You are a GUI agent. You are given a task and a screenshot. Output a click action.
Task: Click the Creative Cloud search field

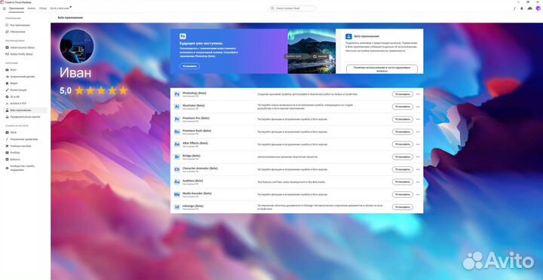point(293,8)
